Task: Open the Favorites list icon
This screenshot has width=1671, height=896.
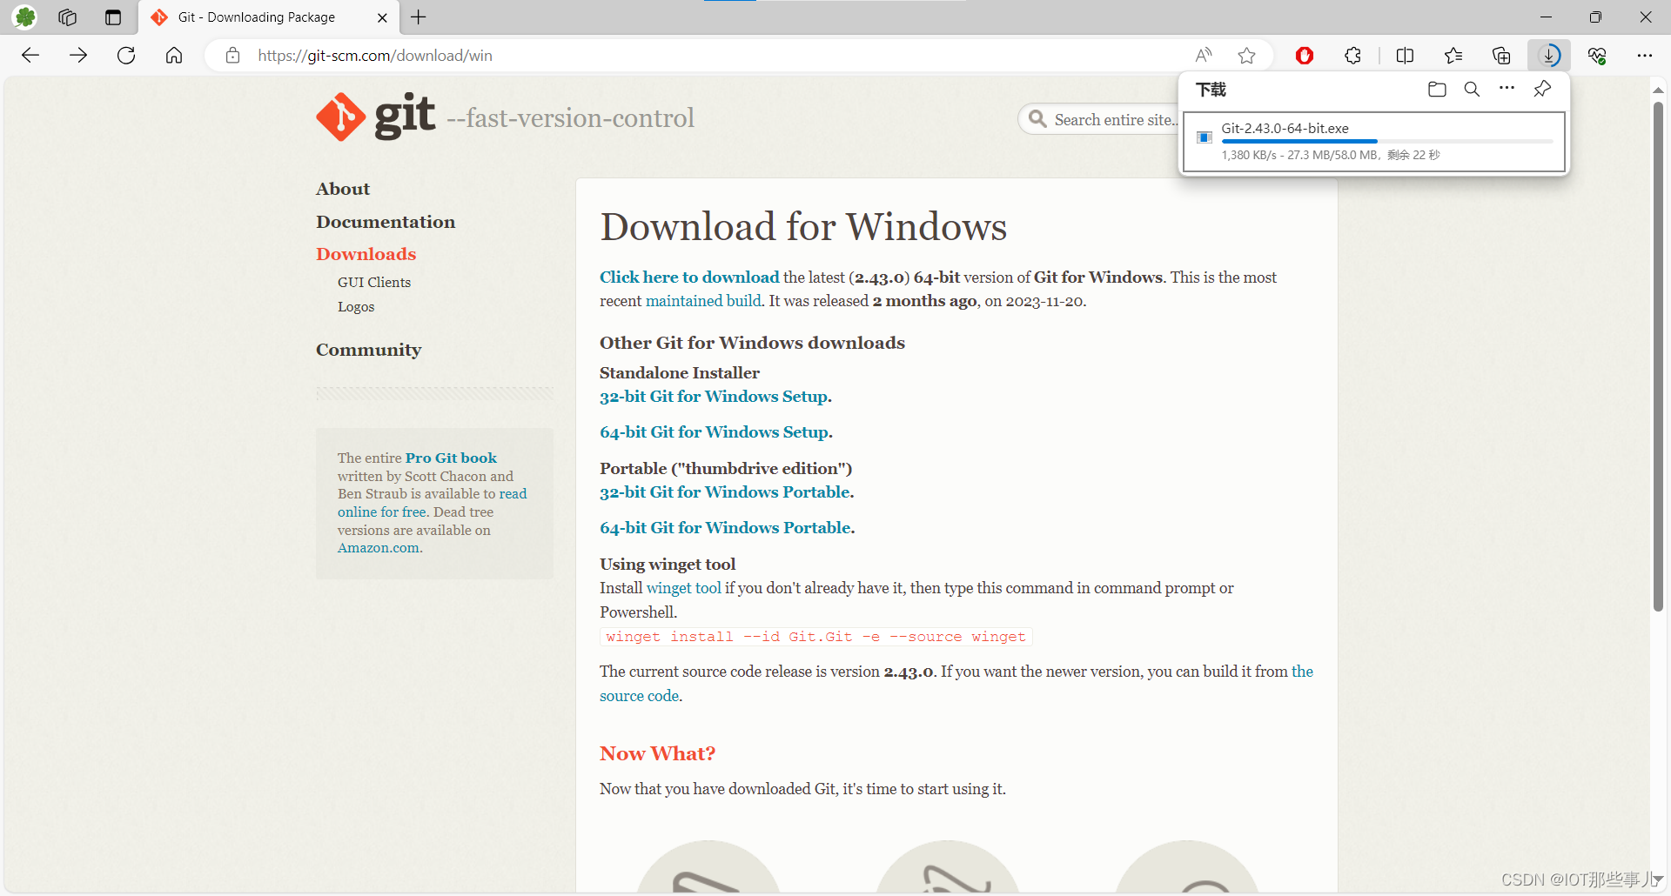Action: (x=1453, y=56)
